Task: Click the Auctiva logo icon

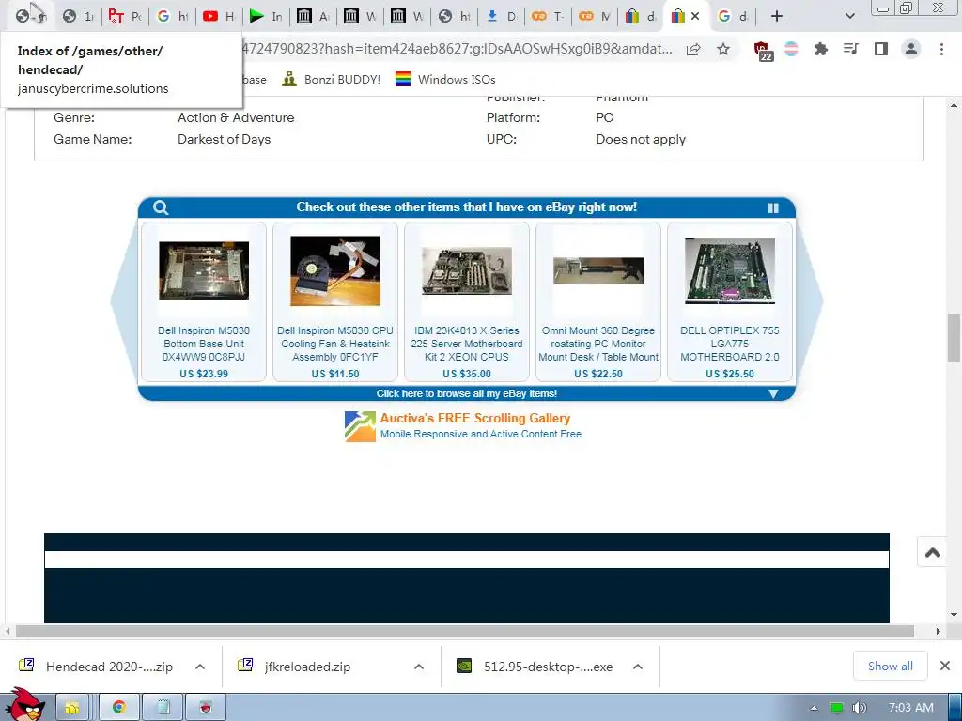Action: click(360, 426)
